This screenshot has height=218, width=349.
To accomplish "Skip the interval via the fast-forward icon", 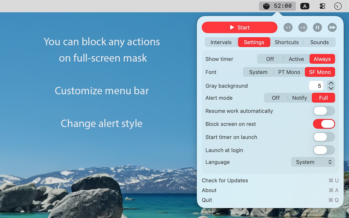I will [x=332, y=27].
